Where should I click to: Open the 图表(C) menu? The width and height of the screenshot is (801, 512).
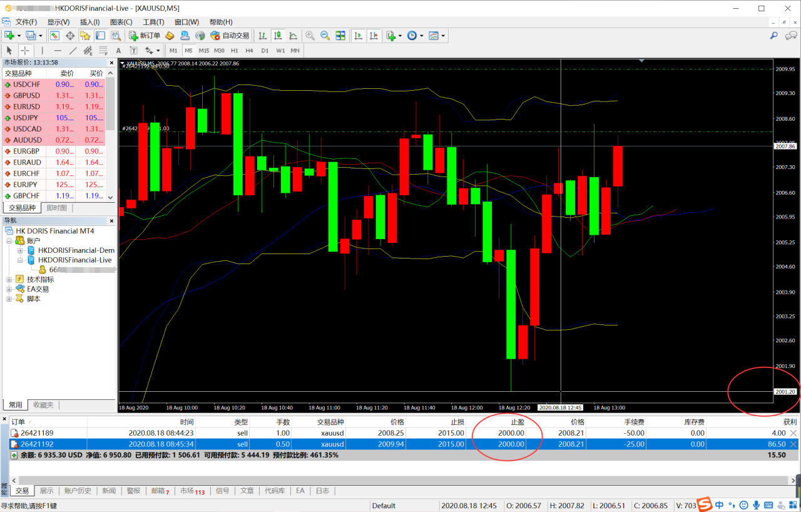[x=121, y=22]
